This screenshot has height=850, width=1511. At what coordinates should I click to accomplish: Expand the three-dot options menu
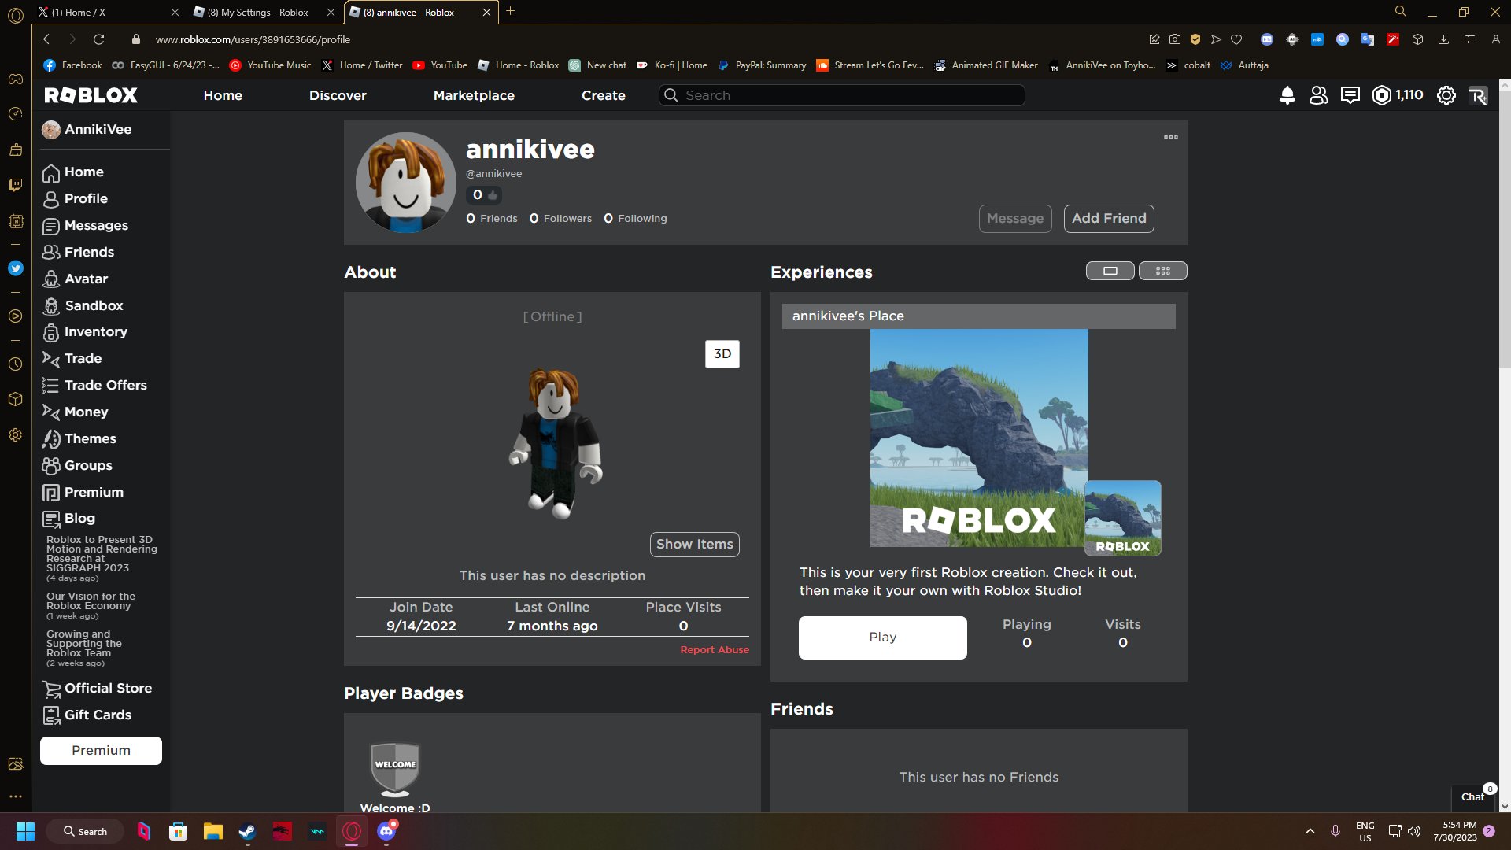(x=1170, y=137)
